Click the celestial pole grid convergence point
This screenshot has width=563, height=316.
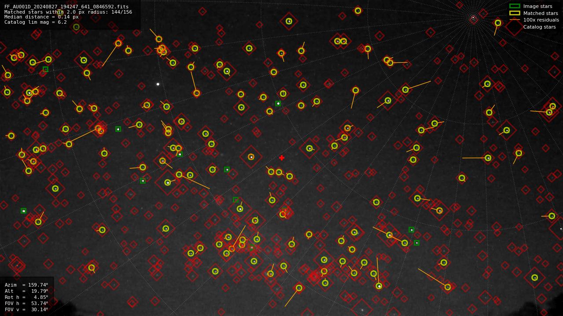coord(473,18)
